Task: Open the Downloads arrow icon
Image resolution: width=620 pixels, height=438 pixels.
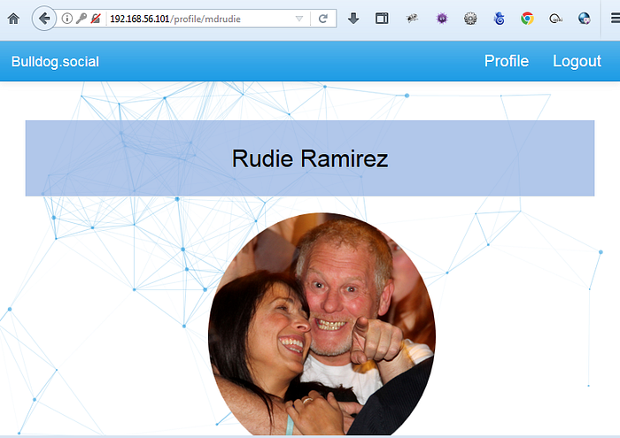Action: pyautogui.click(x=353, y=19)
